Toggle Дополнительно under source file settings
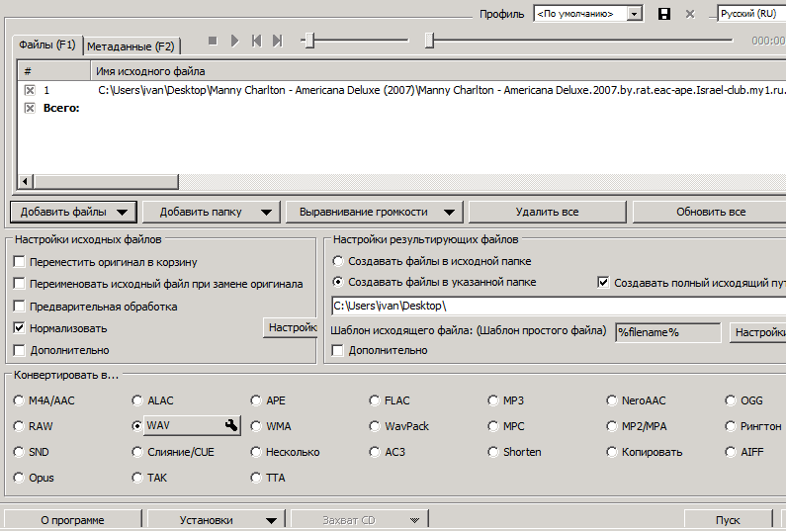 [19, 350]
